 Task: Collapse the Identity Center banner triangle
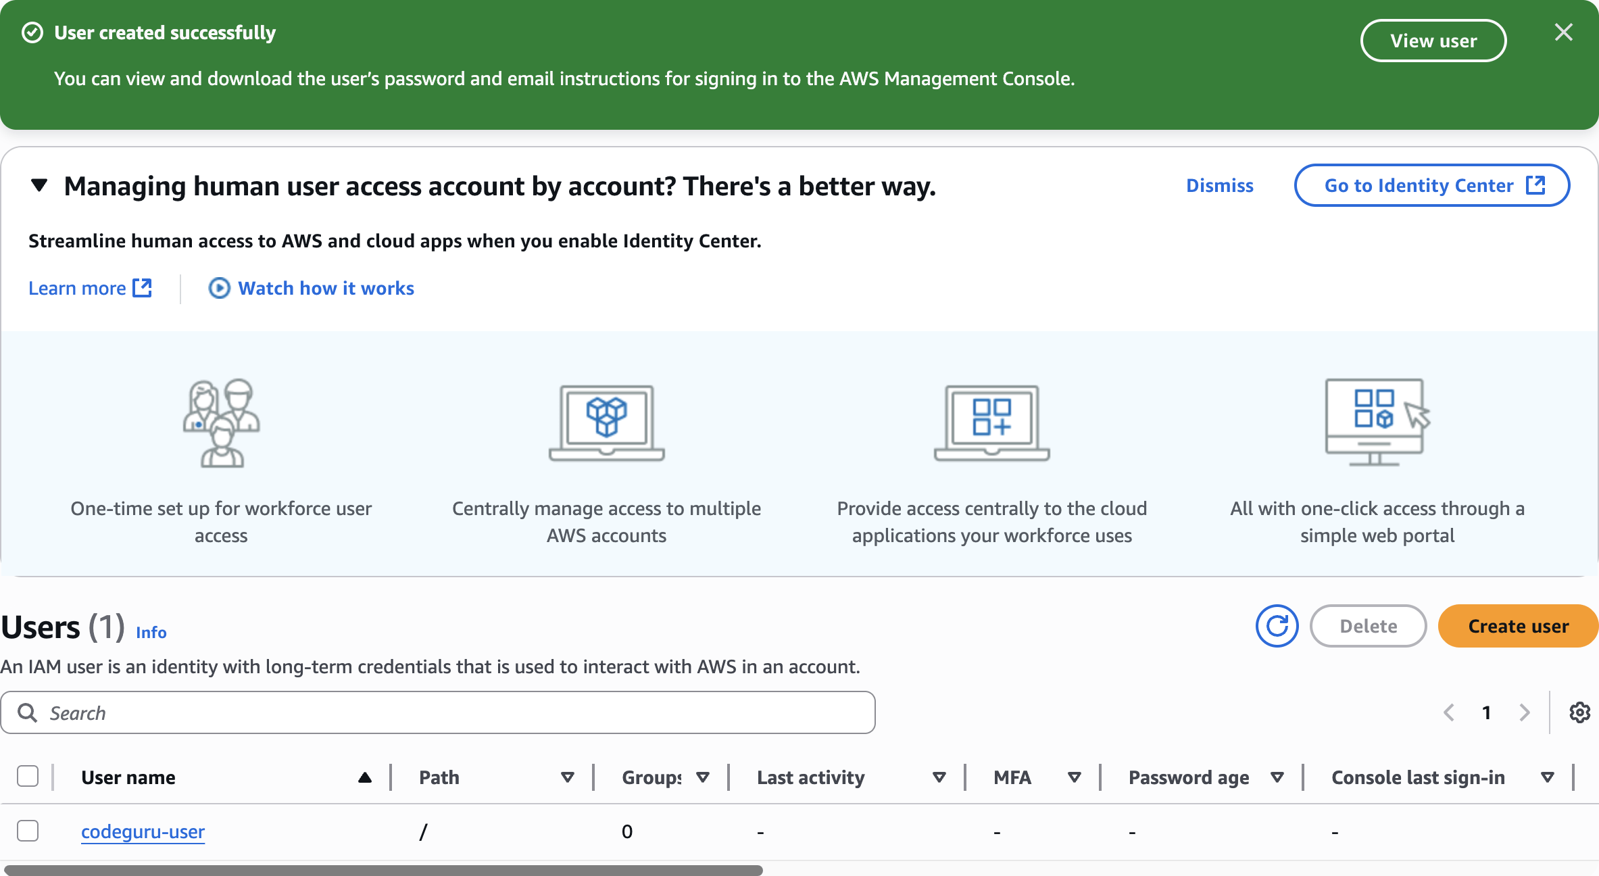pyautogui.click(x=39, y=185)
